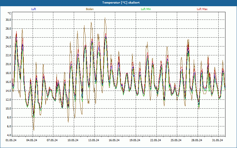Click the date label 31.05.24
The image size is (237, 148).
coord(217,140)
